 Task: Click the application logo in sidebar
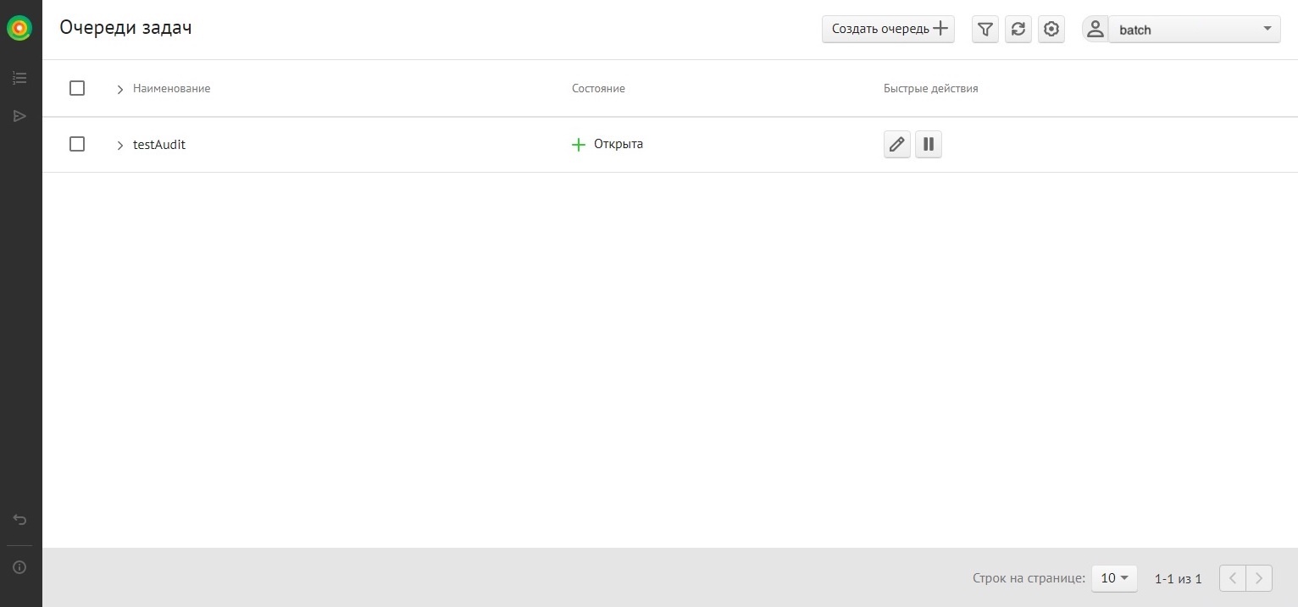tap(19, 29)
